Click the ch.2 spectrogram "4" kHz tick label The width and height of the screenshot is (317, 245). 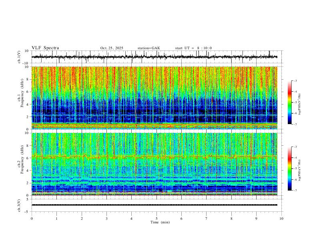click(x=28, y=171)
